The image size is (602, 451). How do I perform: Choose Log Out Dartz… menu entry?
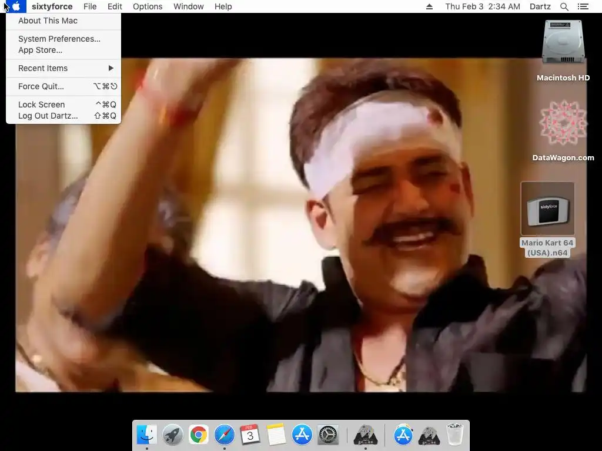point(63,116)
